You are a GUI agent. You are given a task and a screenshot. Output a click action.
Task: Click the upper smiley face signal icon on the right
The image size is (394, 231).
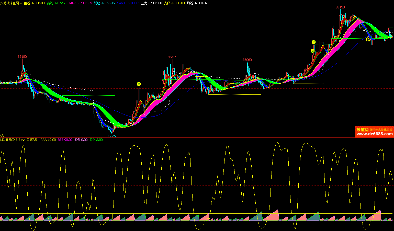click(313, 42)
